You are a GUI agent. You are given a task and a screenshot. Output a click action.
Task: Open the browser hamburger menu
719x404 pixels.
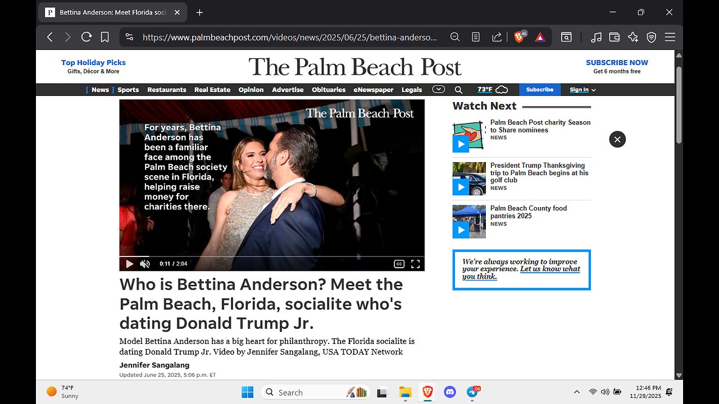670,37
